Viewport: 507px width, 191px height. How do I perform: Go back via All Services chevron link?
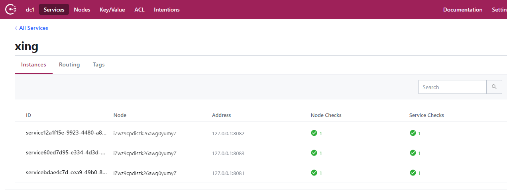point(31,28)
